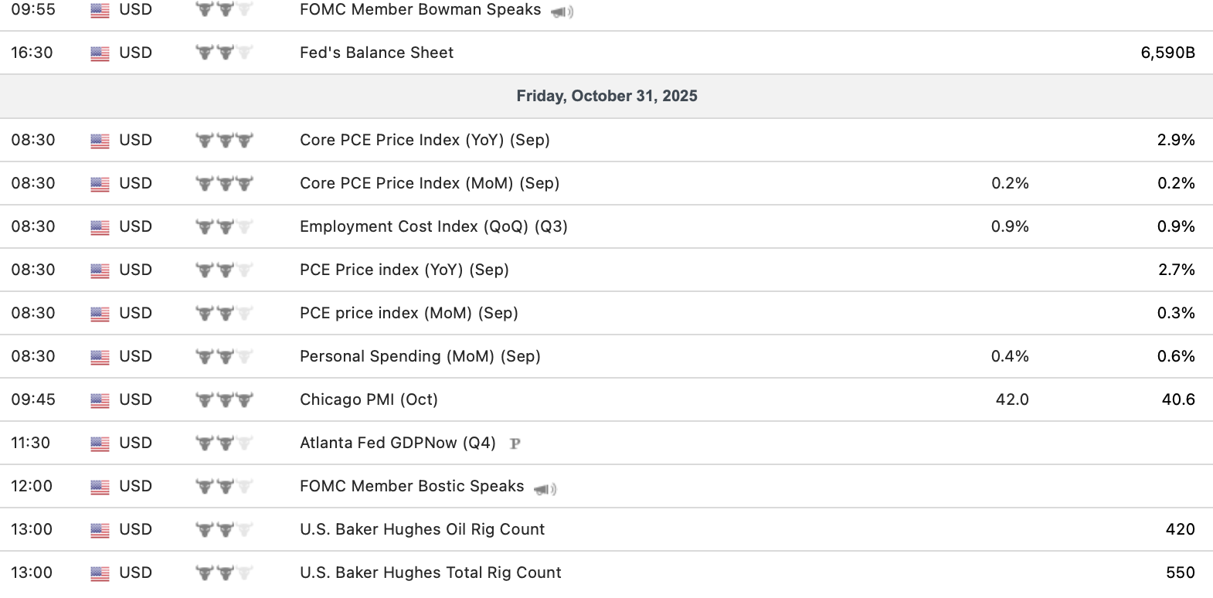Click importance bull icons for Oil Rig Count
The height and width of the screenshot is (598, 1213).
pos(224,530)
